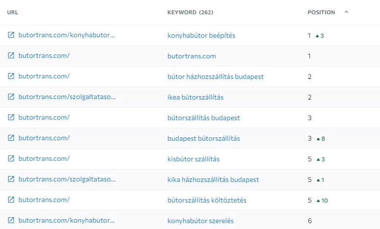Image resolution: width=380 pixels, height=229 pixels.
Task: Select keyword kika házhozszállítás budapest
Action: coord(213,179)
